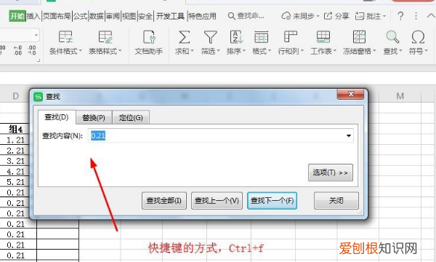Screen dimensions: 436x262
Task: Switch to the 替换(P) dialog tab
Action: [94, 117]
